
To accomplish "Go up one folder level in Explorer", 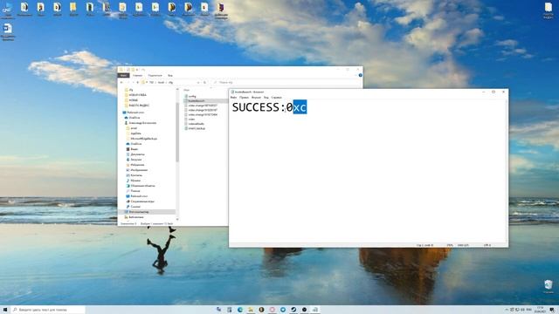I will (x=138, y=82).
